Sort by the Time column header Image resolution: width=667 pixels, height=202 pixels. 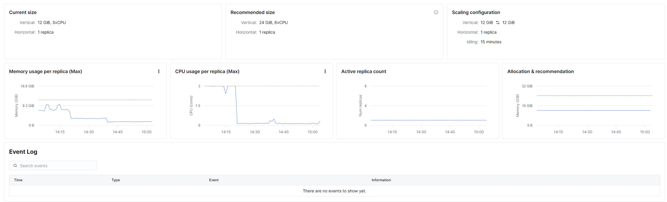point(18,180)
